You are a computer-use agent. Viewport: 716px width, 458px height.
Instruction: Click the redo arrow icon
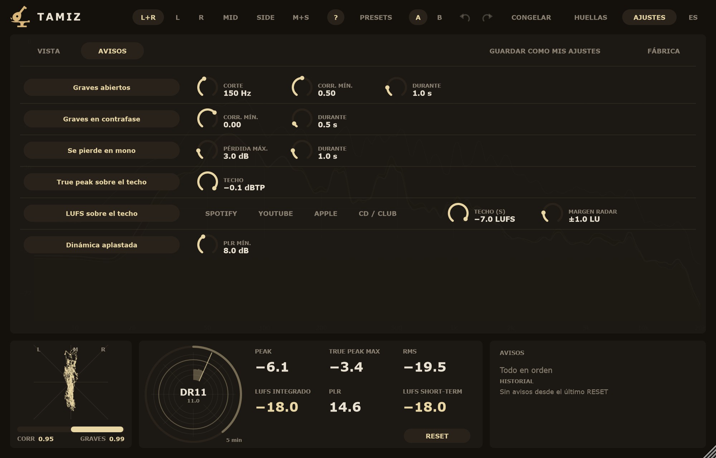click(487, 17)
